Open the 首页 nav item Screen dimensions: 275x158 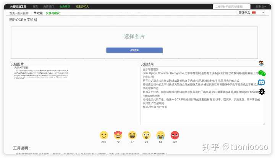pos(35,6)
